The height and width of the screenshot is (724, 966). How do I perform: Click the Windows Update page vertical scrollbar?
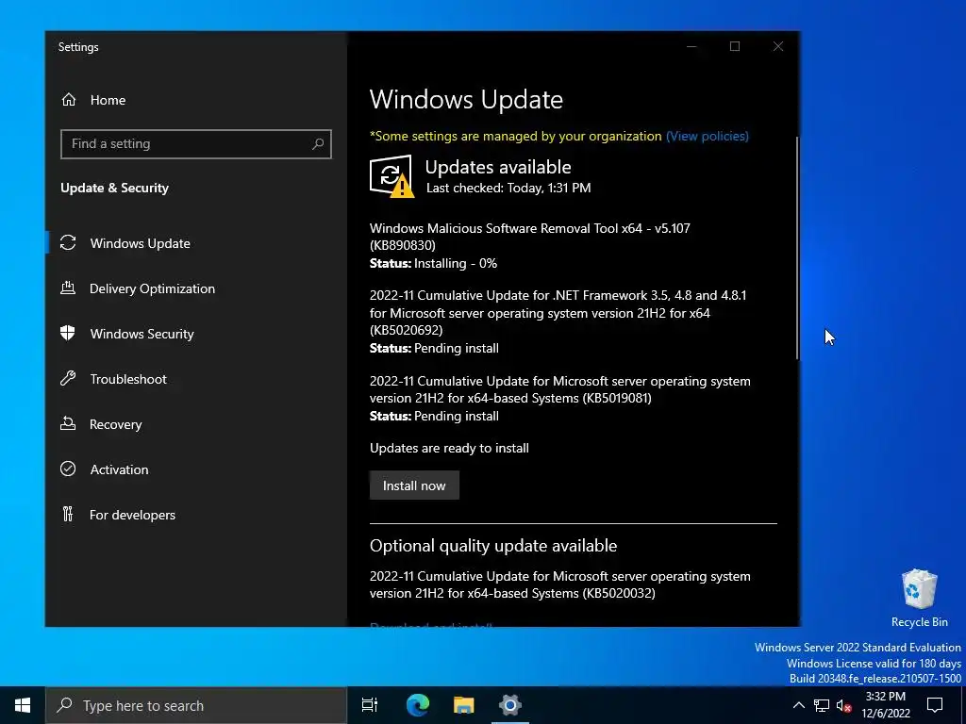click(x=797, y=248)
